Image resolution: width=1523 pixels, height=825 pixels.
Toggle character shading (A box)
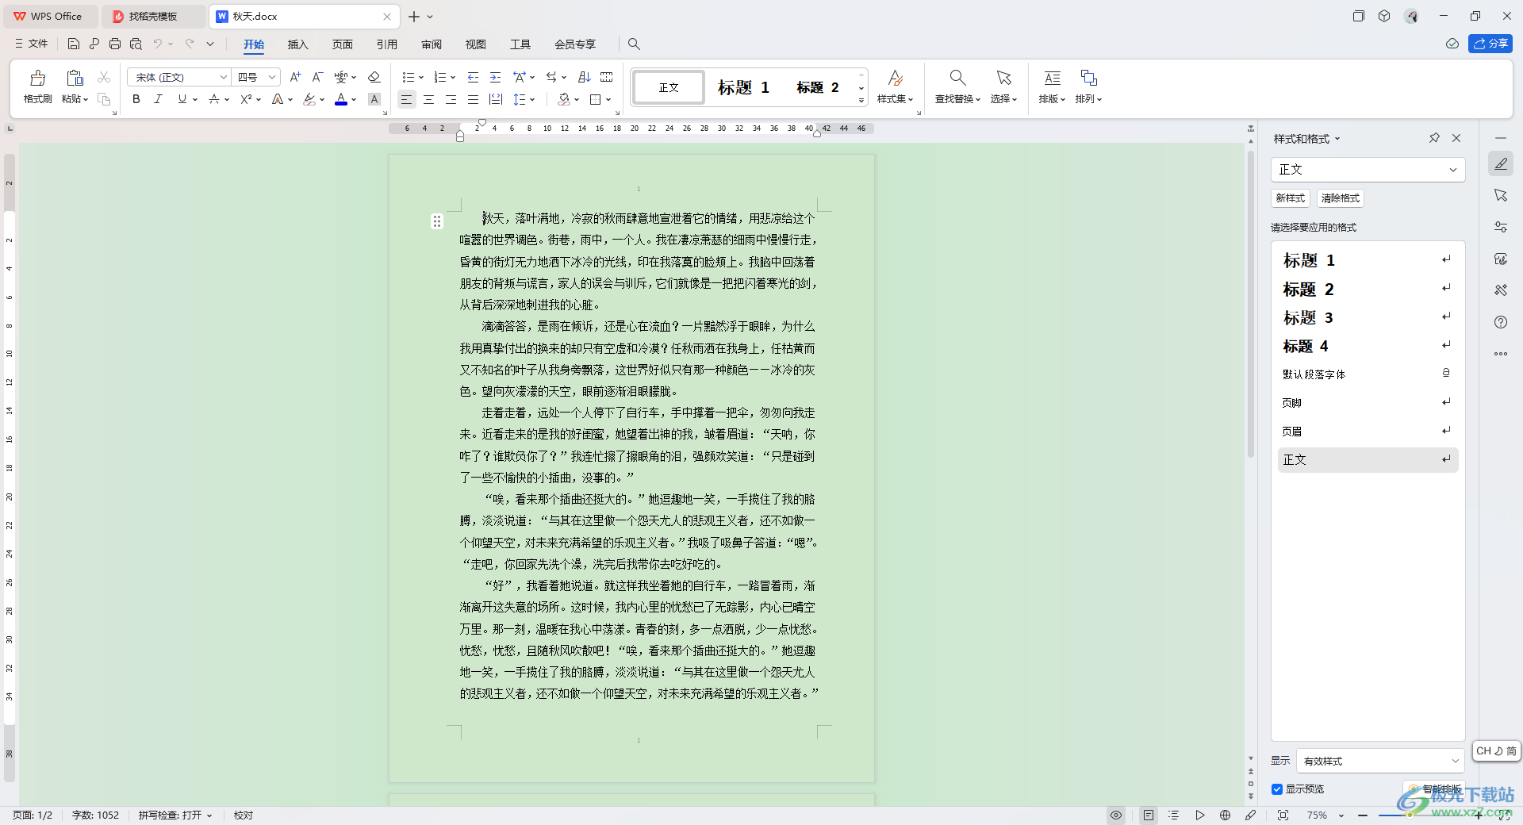pos(374,99)
